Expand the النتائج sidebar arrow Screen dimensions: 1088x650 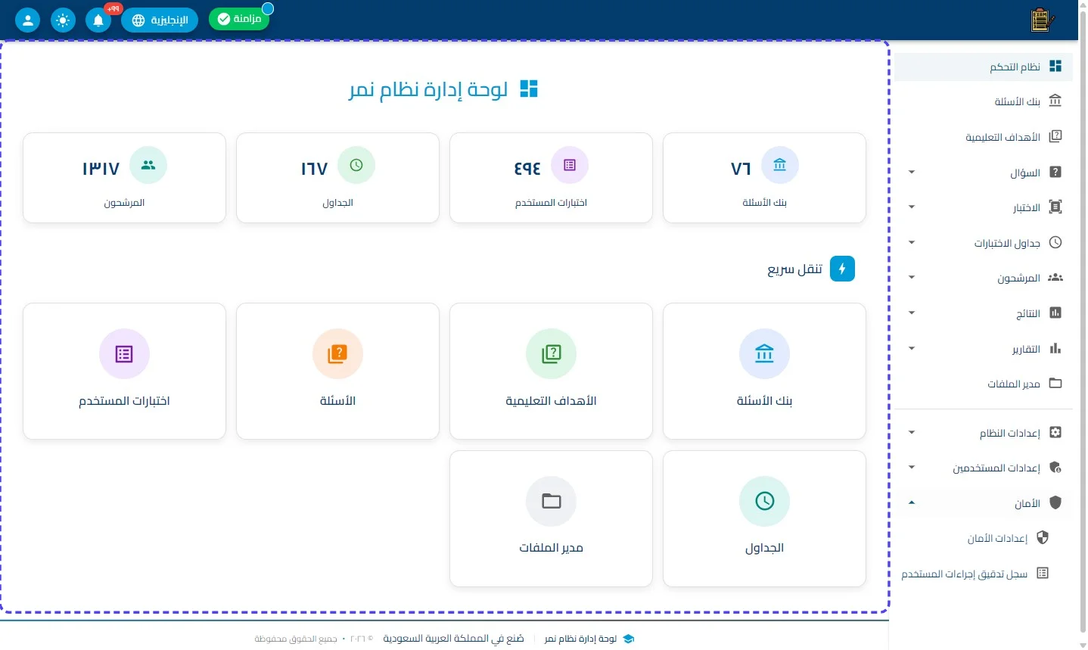(912, 313)
